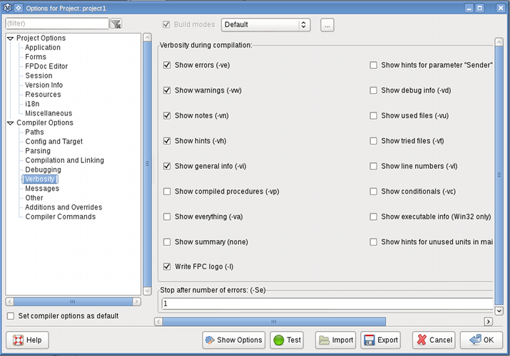510x356 pixels.
Task: Click the Stop after number of errors field
Action: tap(326, 304)
